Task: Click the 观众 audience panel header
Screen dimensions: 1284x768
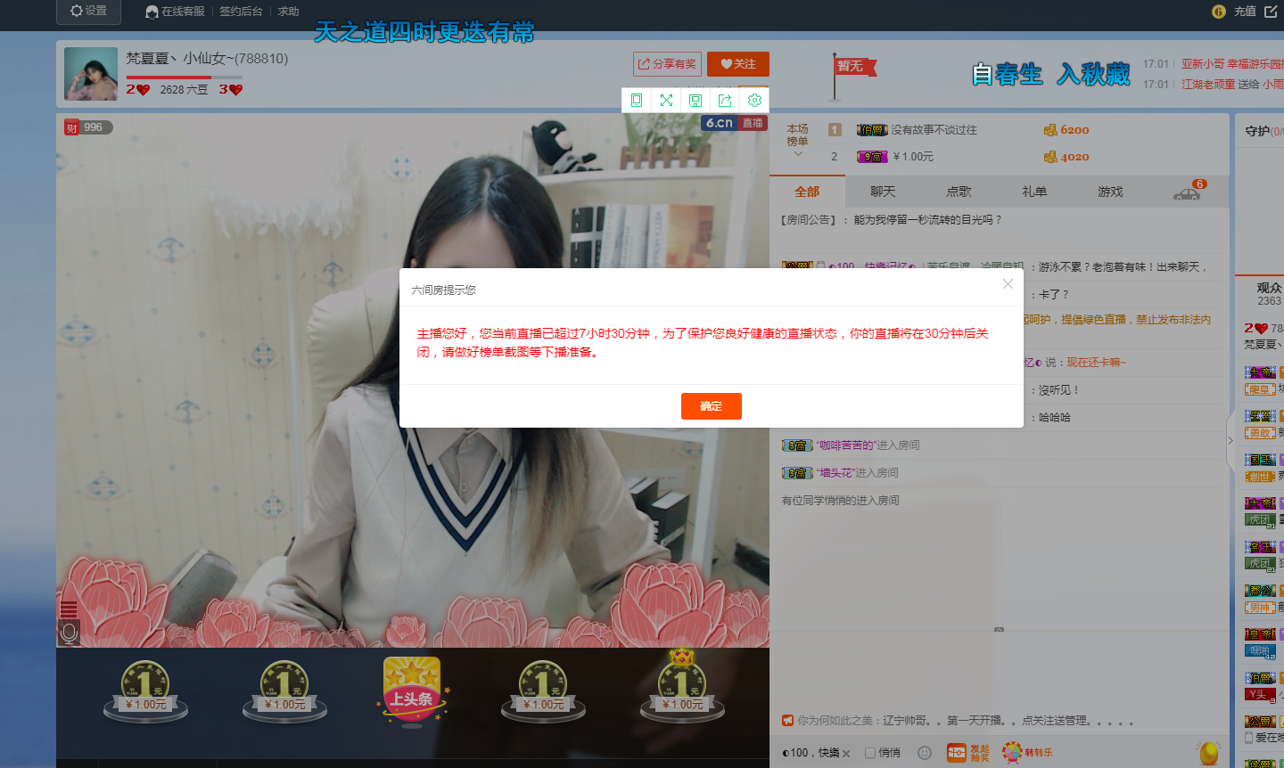Action: pos(1268,288)
